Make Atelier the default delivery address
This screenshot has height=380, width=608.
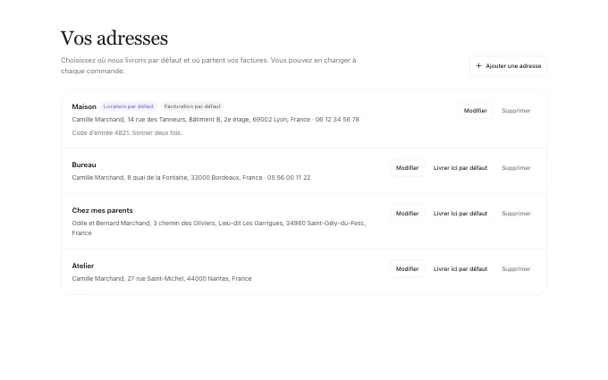click(460, 269)
